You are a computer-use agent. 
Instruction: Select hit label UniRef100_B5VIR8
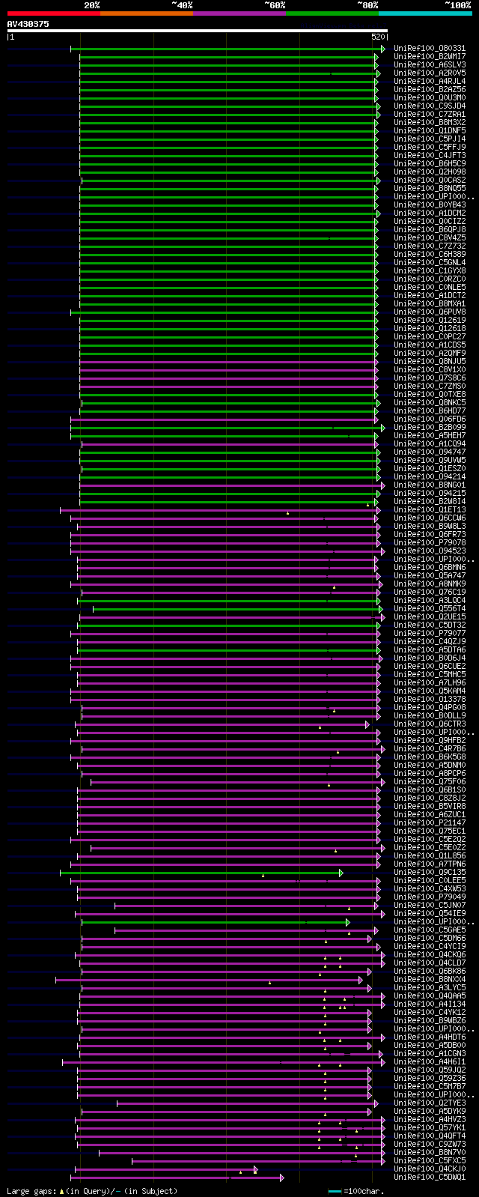click(x=430, y=807)
